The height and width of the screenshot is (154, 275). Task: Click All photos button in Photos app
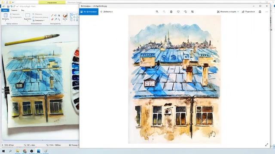coord(89,12)
